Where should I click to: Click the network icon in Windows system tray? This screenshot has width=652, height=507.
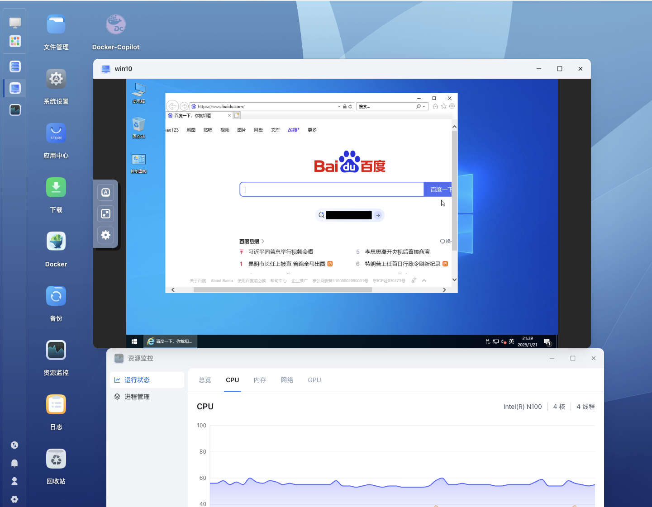pyautogui.click(x=496, y=342)
